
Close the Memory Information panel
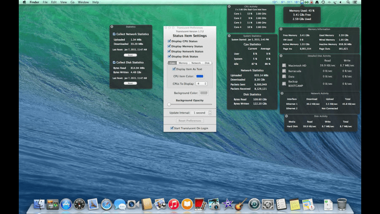281,29
